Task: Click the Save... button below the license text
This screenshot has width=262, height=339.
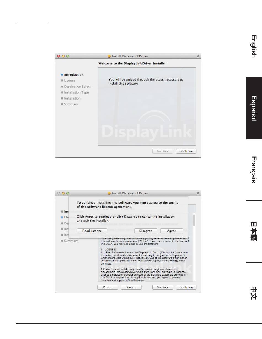Action: tap(131, 287)
